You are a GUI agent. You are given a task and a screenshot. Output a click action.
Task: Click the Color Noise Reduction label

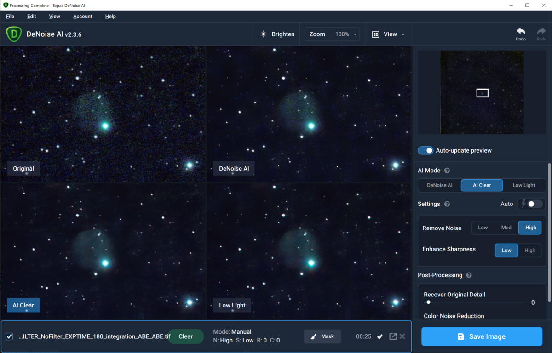[x=454, y=316]
